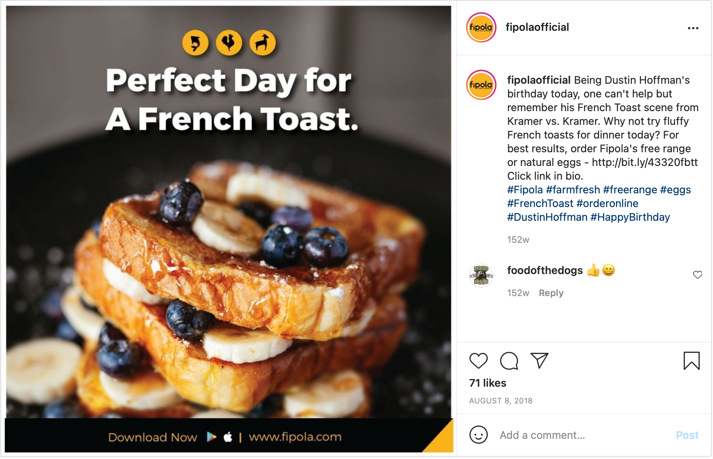Reply to the foodofthedogs comment
Screen dimensions: 713x459
click(551, 293)
